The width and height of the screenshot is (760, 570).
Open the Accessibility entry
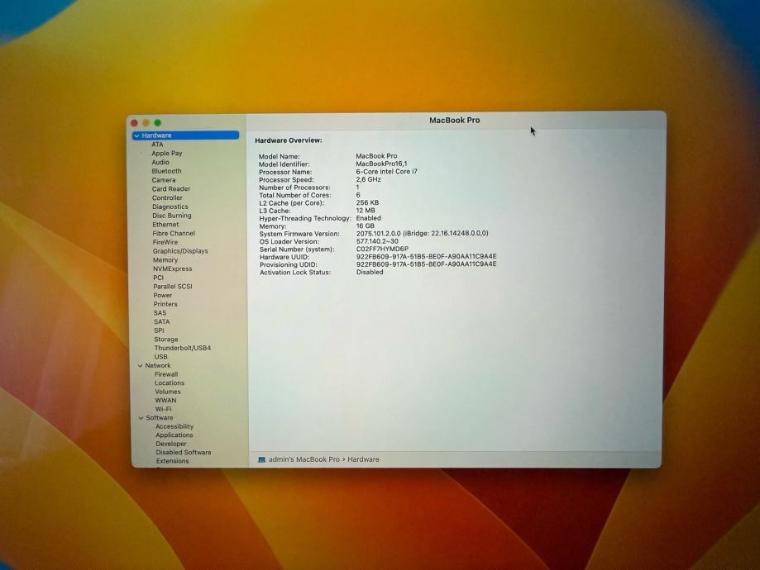174,426
